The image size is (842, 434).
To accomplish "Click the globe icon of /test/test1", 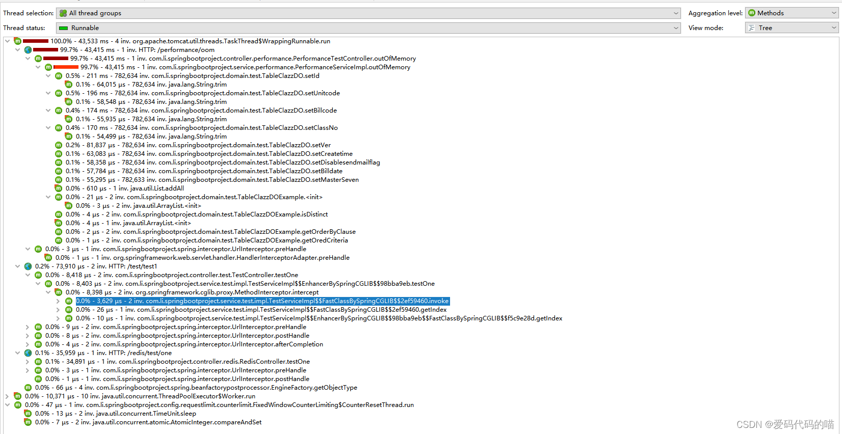I will pos(28,266).
